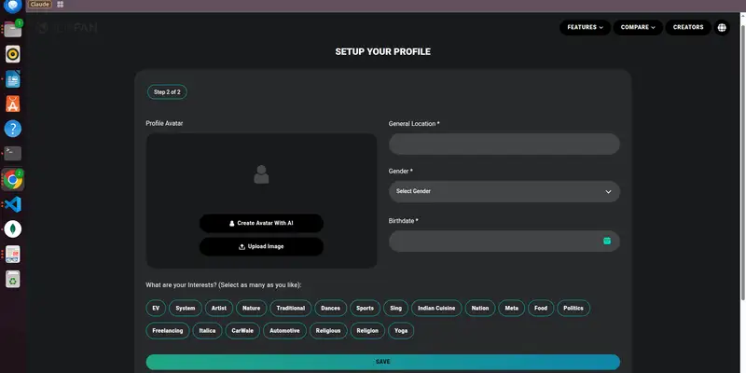This screenshot has height=373, width=746.
Task: Select the Automotive interest
Action: click(284, 331)
